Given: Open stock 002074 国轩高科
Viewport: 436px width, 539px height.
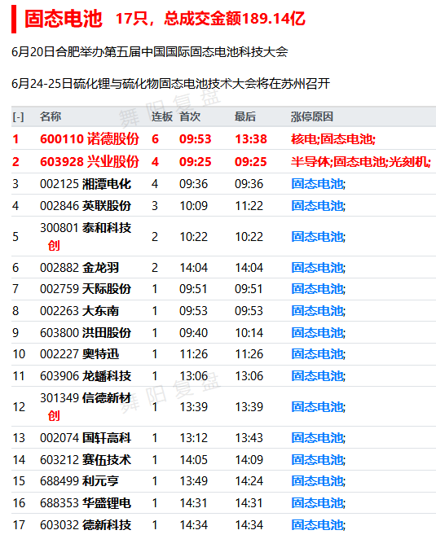Looking at the screenshot, I should tap(86, 438).
